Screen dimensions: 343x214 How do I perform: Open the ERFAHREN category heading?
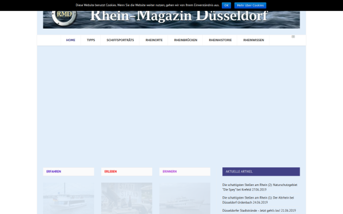54,172
